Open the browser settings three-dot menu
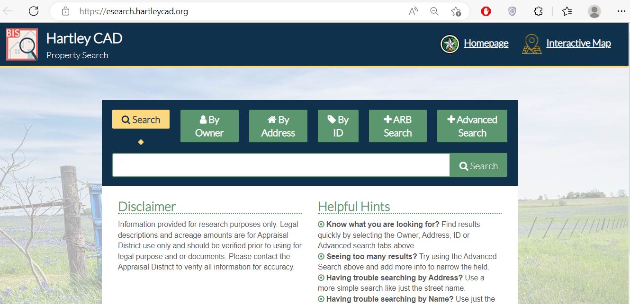The image size is (630, 304). (x=621, y=10)
